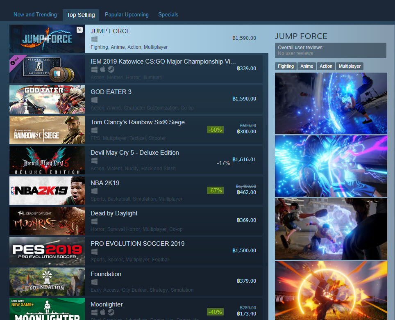Image resolution: width=395 pixels, height=320 pixels.
Task: Click the Dead by Daylight Moonrise capsule image
Action: (47, 221)
